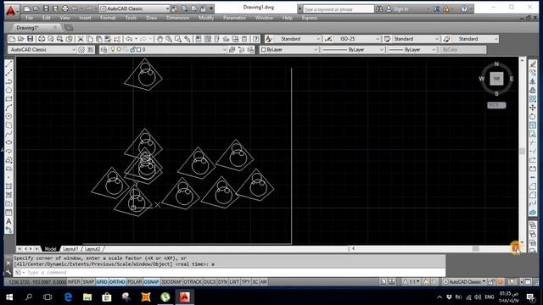The image size is (543, 305).
Task: Switch to the Layout2 tab
Action: 92,249
